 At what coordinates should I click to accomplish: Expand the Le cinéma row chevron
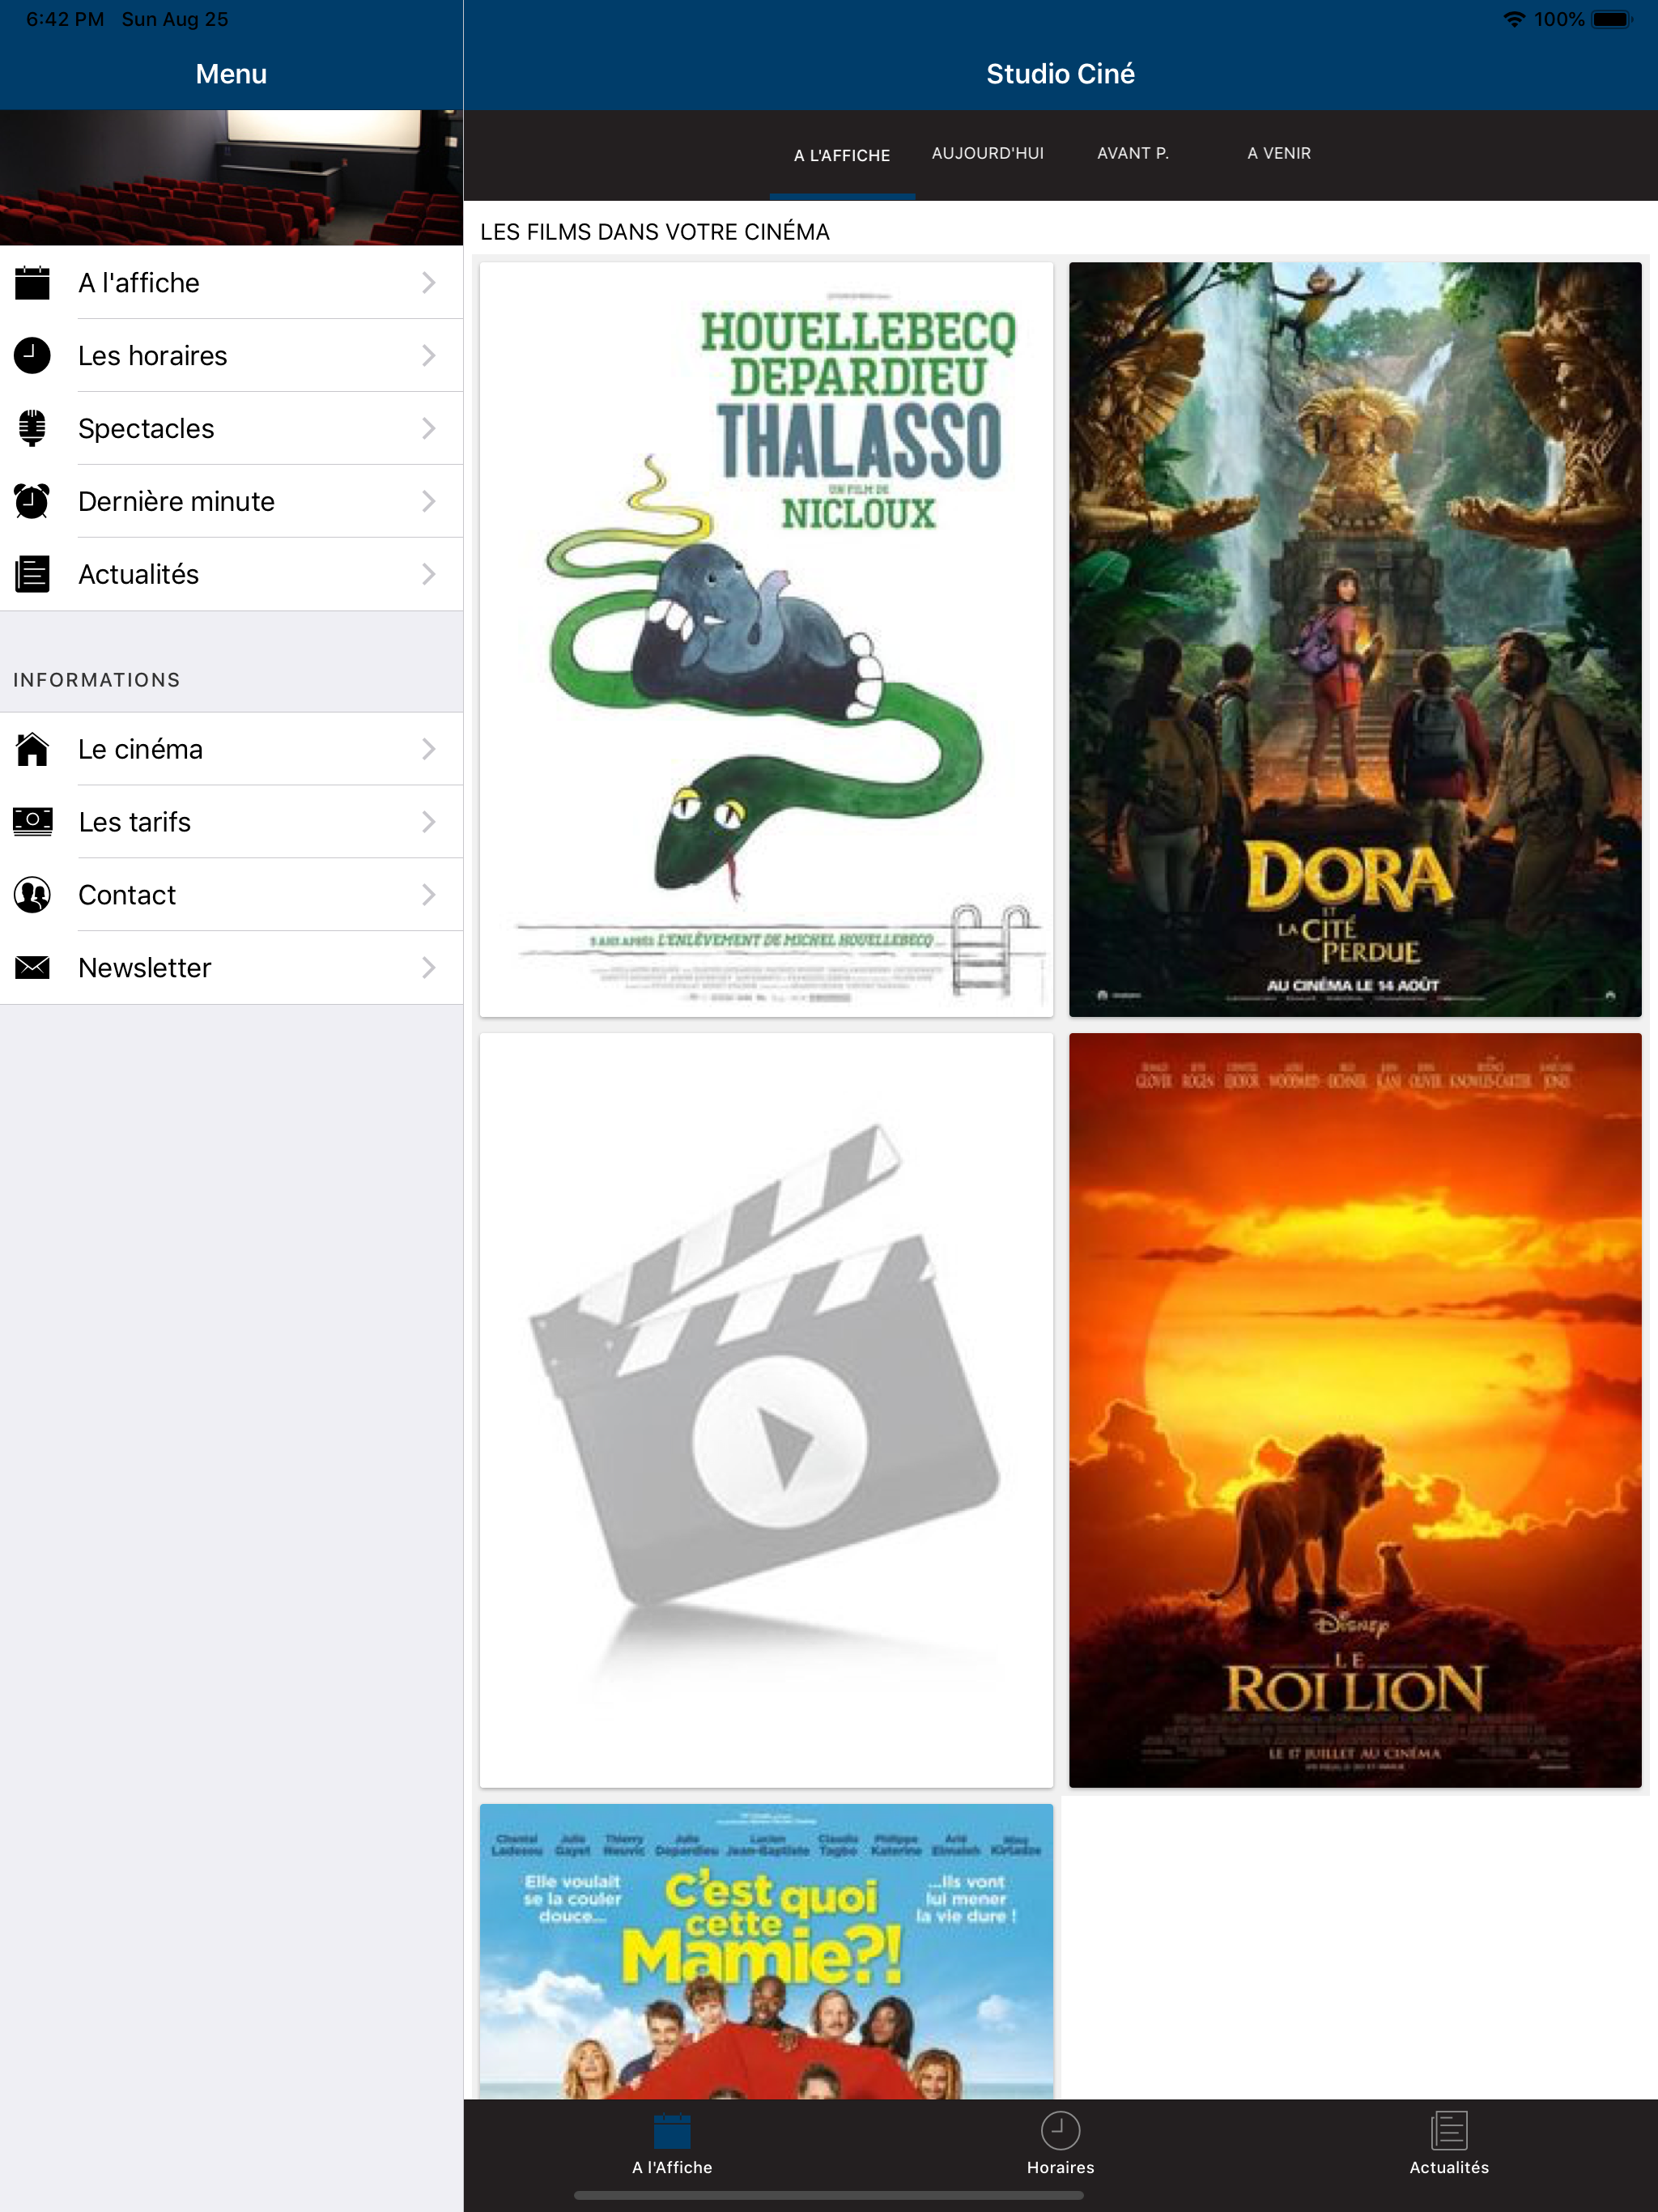tap(429, 749)
